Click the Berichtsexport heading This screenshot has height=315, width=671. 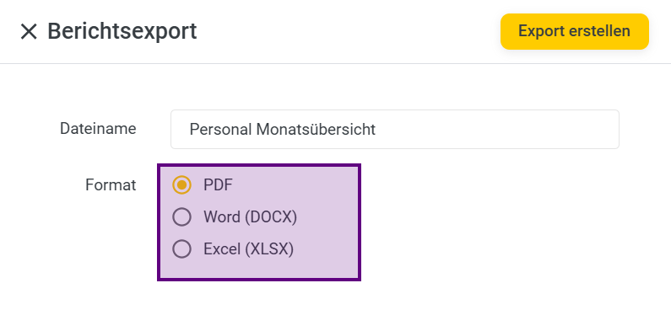point(122,31)
